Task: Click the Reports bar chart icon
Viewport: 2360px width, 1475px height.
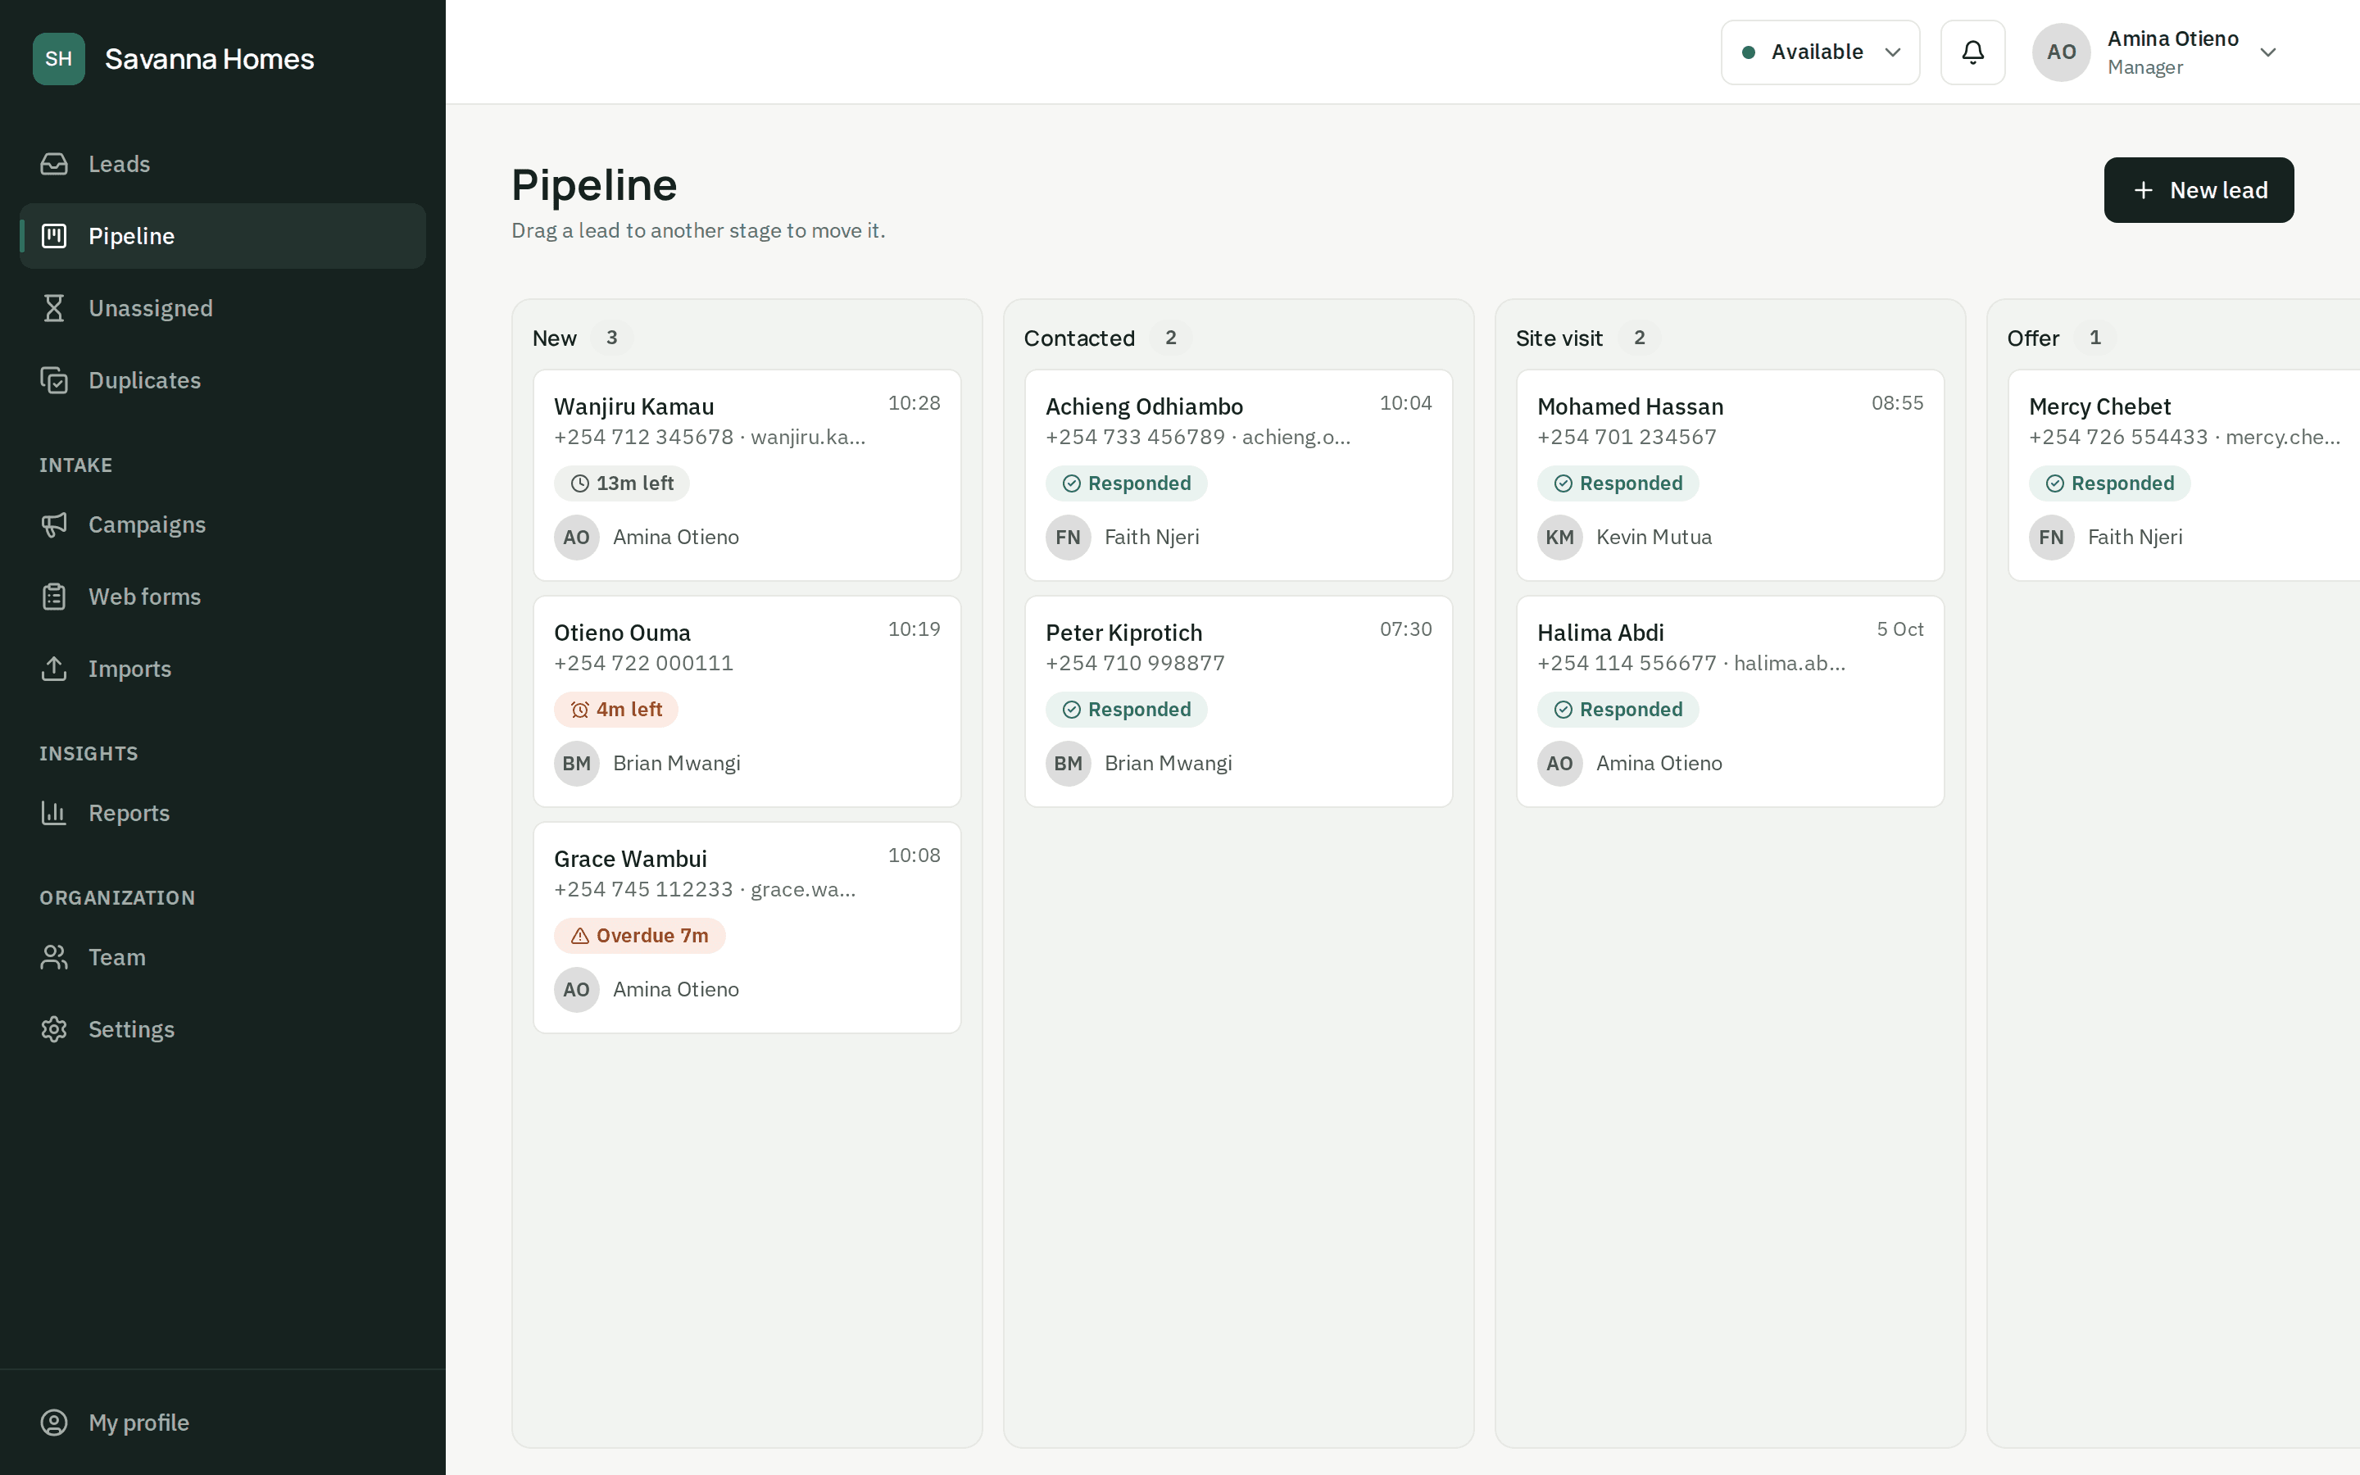Action: pos(53,813)
